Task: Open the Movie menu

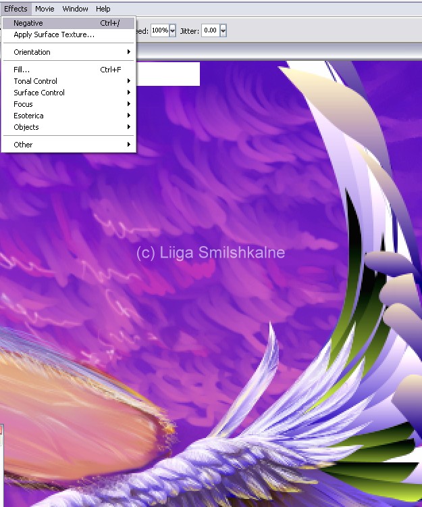Action: click(45, 9)
